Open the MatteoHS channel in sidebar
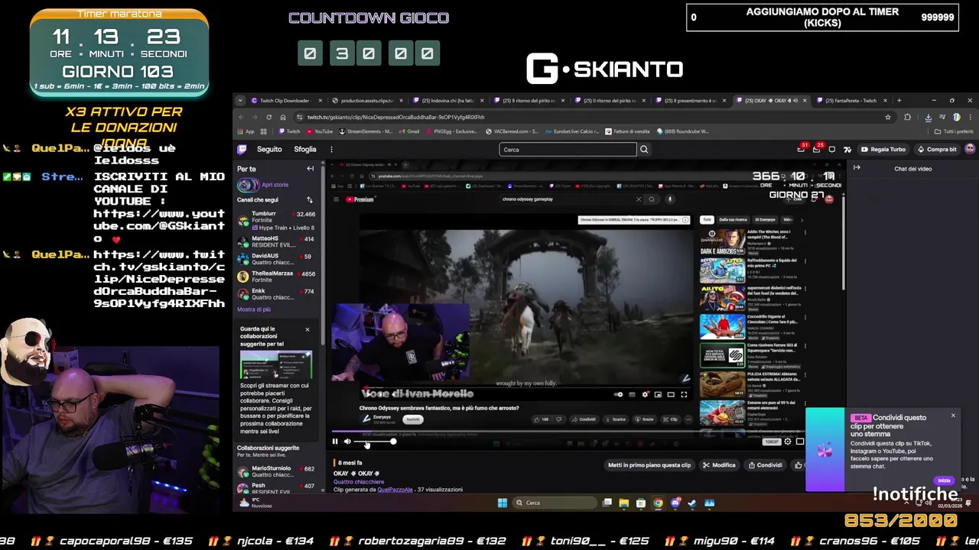 (x=276, y=241)
